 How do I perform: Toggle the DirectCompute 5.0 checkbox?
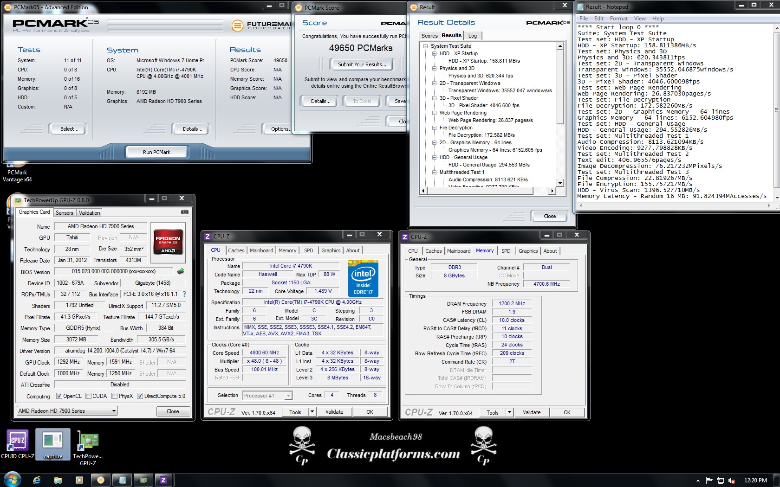point(140,396)
